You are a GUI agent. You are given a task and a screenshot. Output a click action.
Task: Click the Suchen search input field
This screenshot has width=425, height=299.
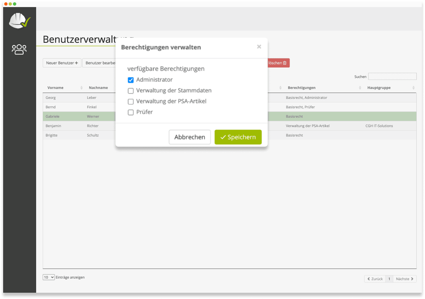click(392, 77)
